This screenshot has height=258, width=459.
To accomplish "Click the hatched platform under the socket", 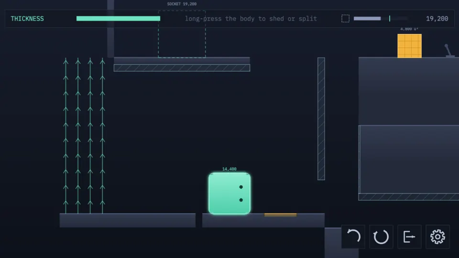I will pos(182,68).
